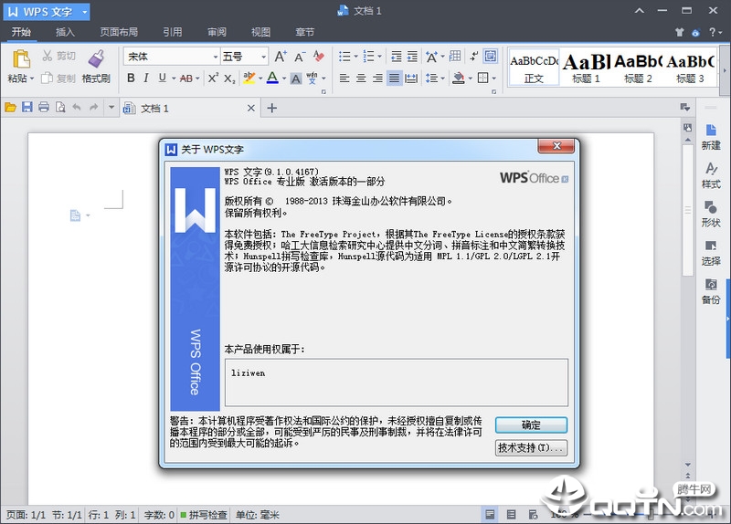Center align text

point(361,79)
